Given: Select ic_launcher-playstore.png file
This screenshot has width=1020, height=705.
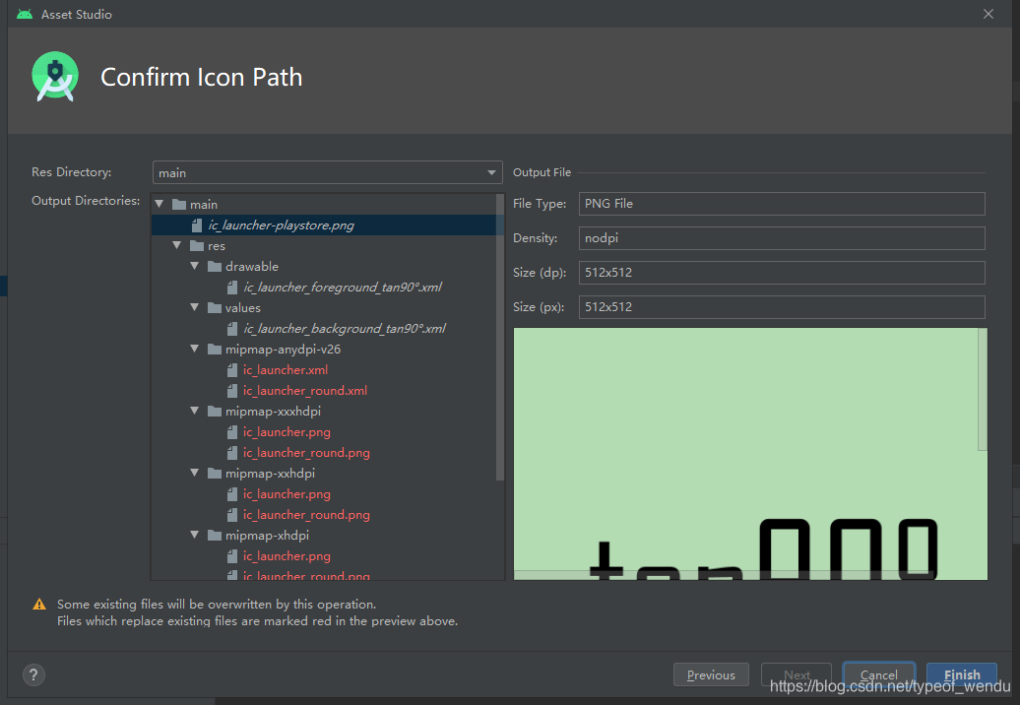Looking at the screenshot, I should (x=281, y=225).
